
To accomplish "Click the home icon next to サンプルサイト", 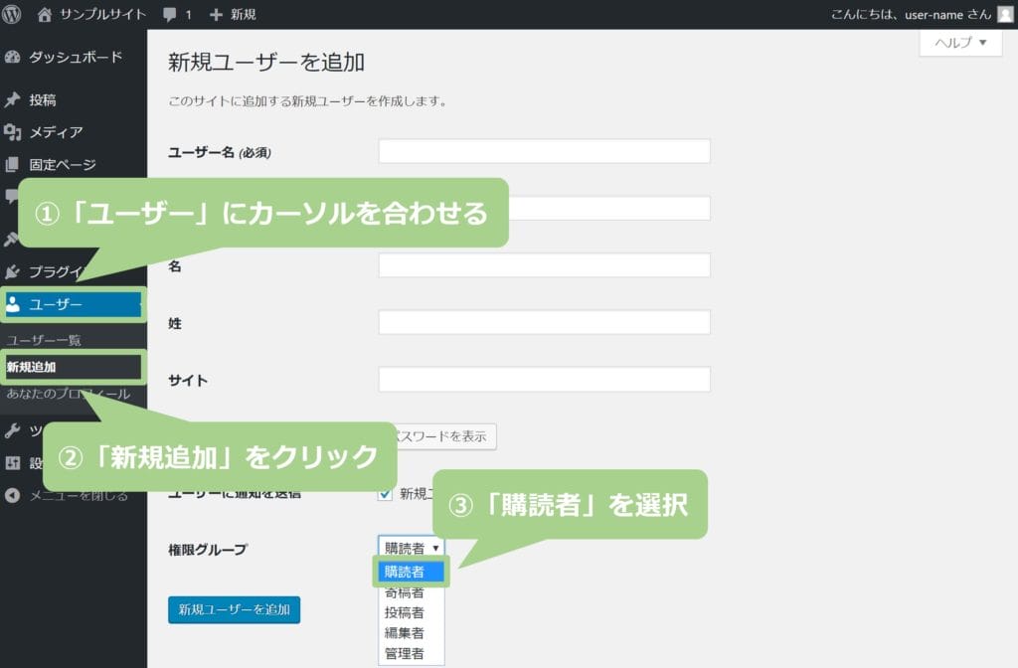I will (44, 14).
